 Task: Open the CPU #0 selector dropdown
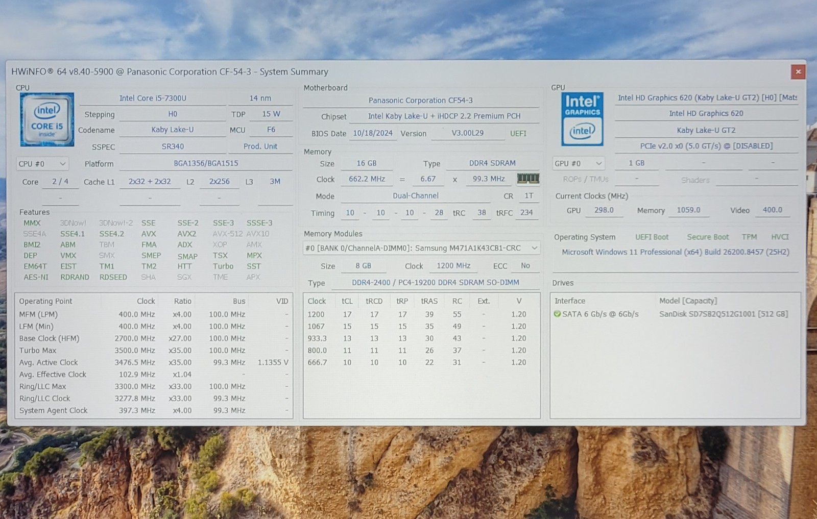click(x=42, y=164)
